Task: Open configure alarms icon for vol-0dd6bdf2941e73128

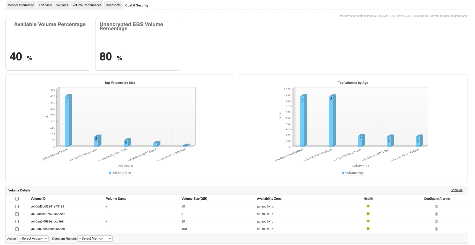Action: pos(437,206)
